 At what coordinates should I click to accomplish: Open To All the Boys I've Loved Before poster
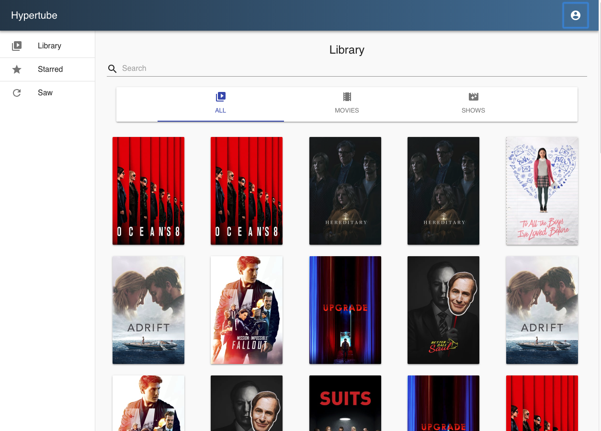click(x=542, y=191)
